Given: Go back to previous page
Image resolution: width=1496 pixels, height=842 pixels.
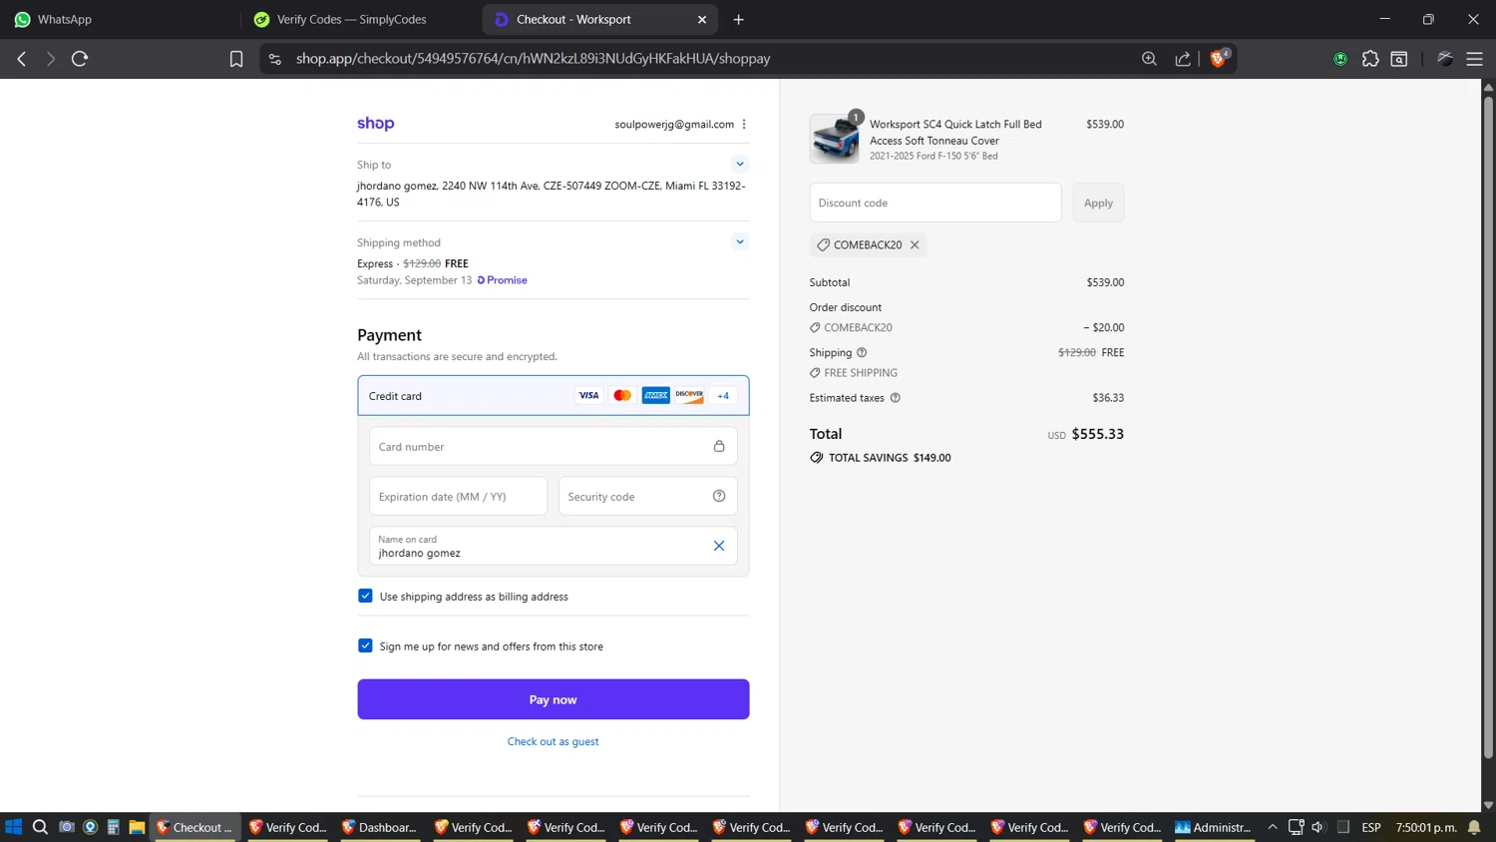Looking at the screenshot, I should tap(22, 59).
